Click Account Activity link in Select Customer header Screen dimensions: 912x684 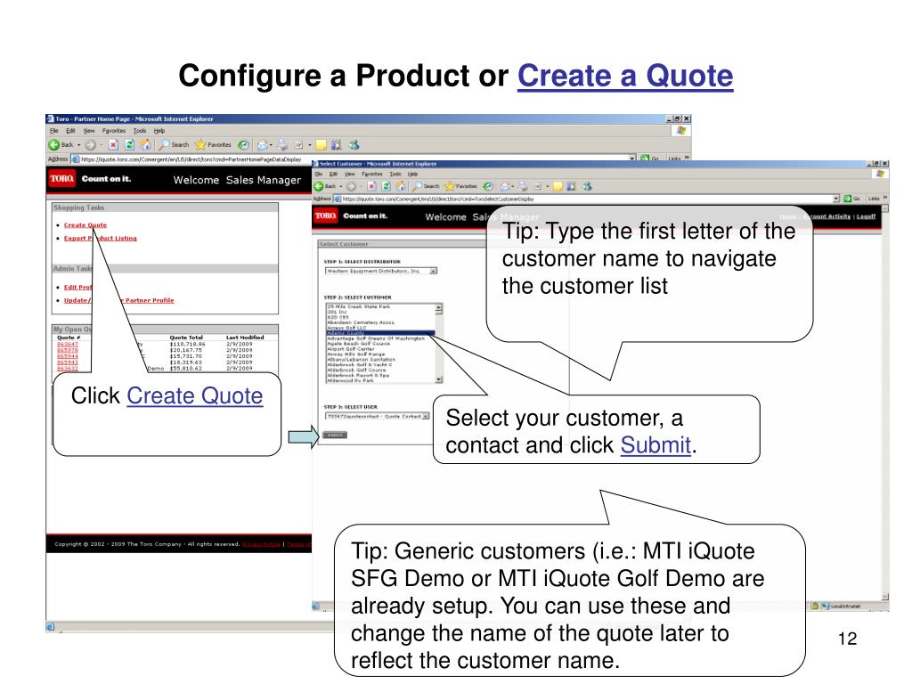pyautogui.click(x=827, y=216)
